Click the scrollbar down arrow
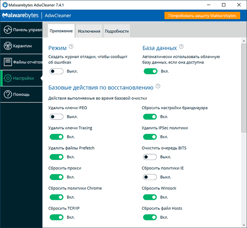The image size is (247, 228). 244,225
